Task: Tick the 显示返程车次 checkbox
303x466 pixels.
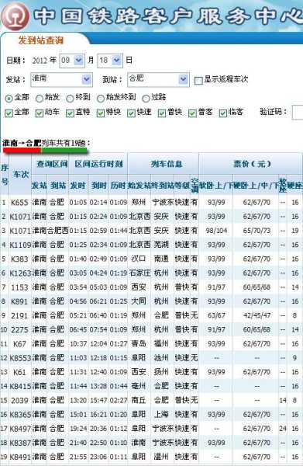Action: pyautogui.click(x=198, y=80)
